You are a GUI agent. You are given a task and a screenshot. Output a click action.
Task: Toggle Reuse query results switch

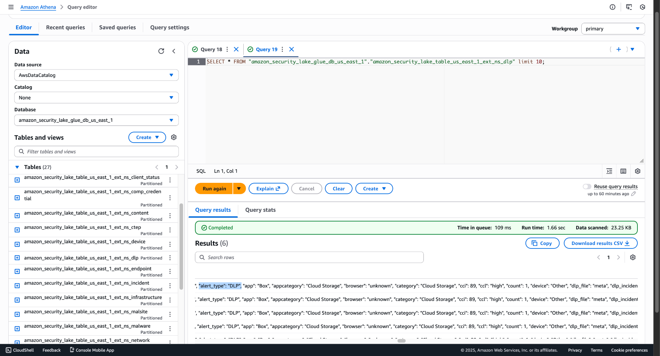pyautogui.click(x=587, y=187)
